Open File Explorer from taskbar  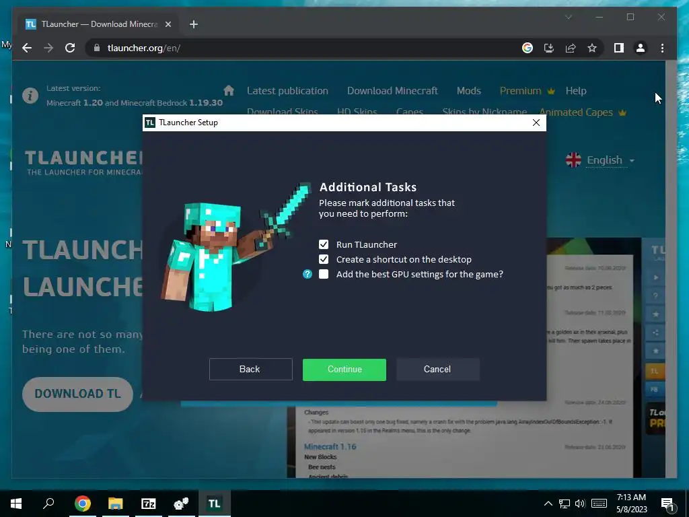(x=116, y=504)
